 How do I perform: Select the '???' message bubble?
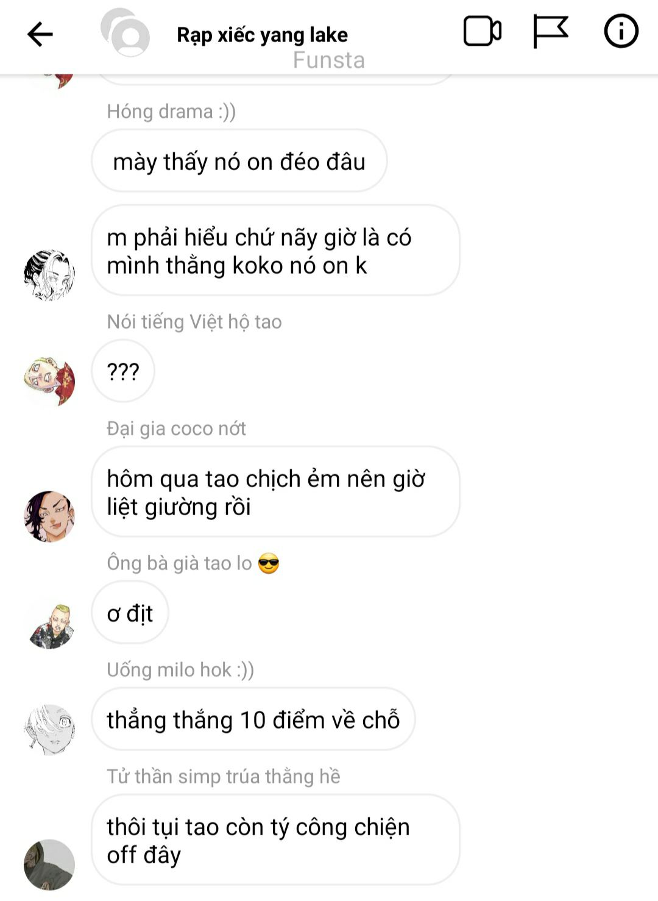pyautogui.click(x=123, y=371)
